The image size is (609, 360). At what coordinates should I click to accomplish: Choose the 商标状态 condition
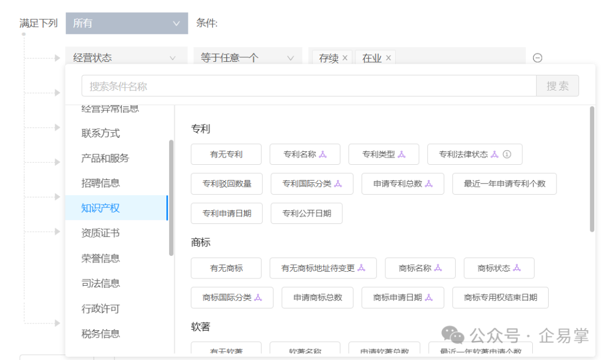(x=499, y=268)
